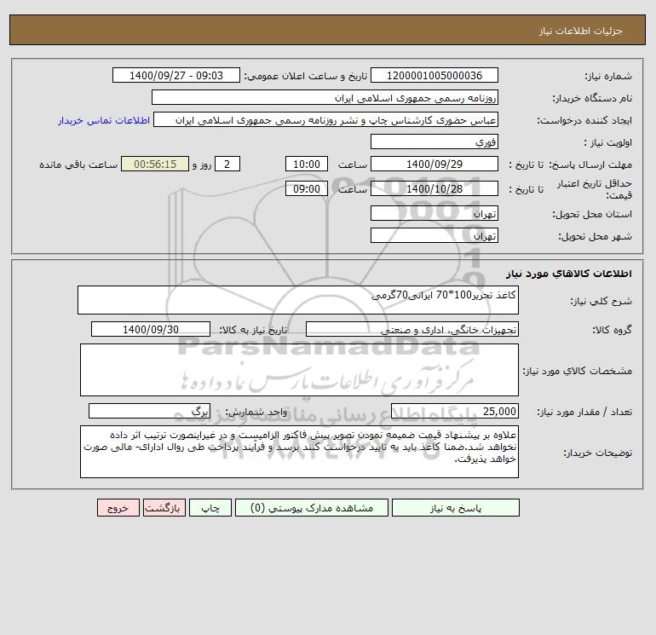Click the توضیحات خریدار label
656x635 pixels.
coord(598,453)
